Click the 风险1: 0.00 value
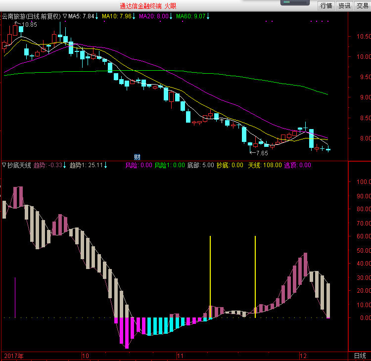The image size is (371, 361). [170, 165]
